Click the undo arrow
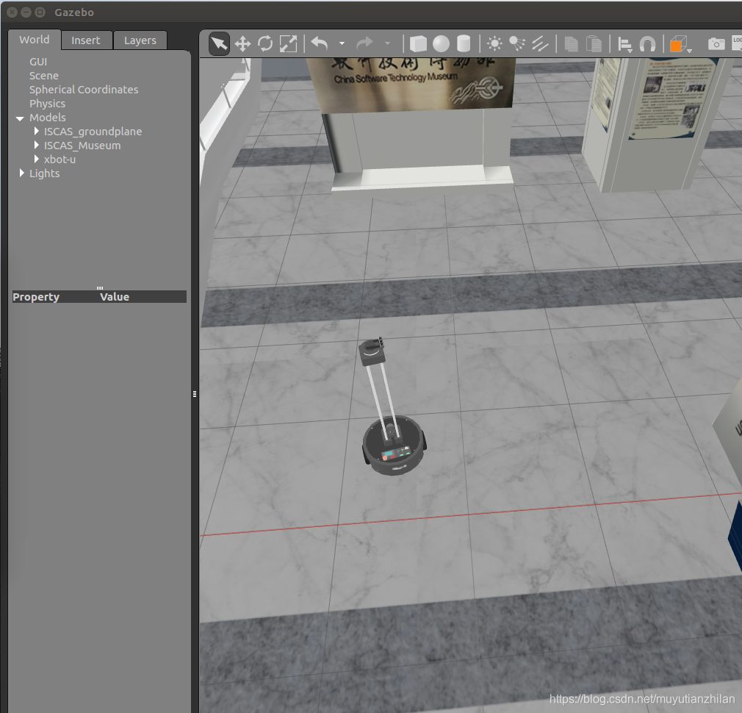The image size is (742, 713). 320,44
